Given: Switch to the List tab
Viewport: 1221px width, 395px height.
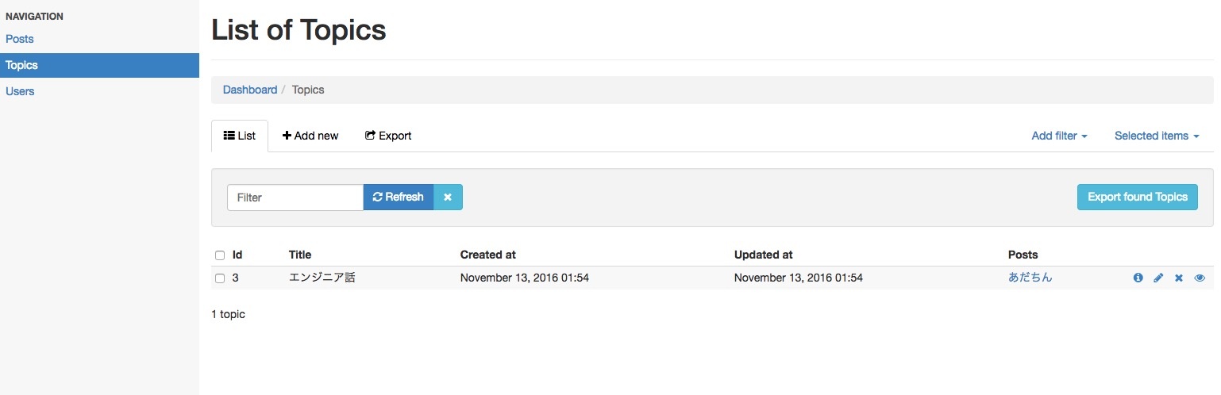Looking at the screenshot, I should (240, 136).
